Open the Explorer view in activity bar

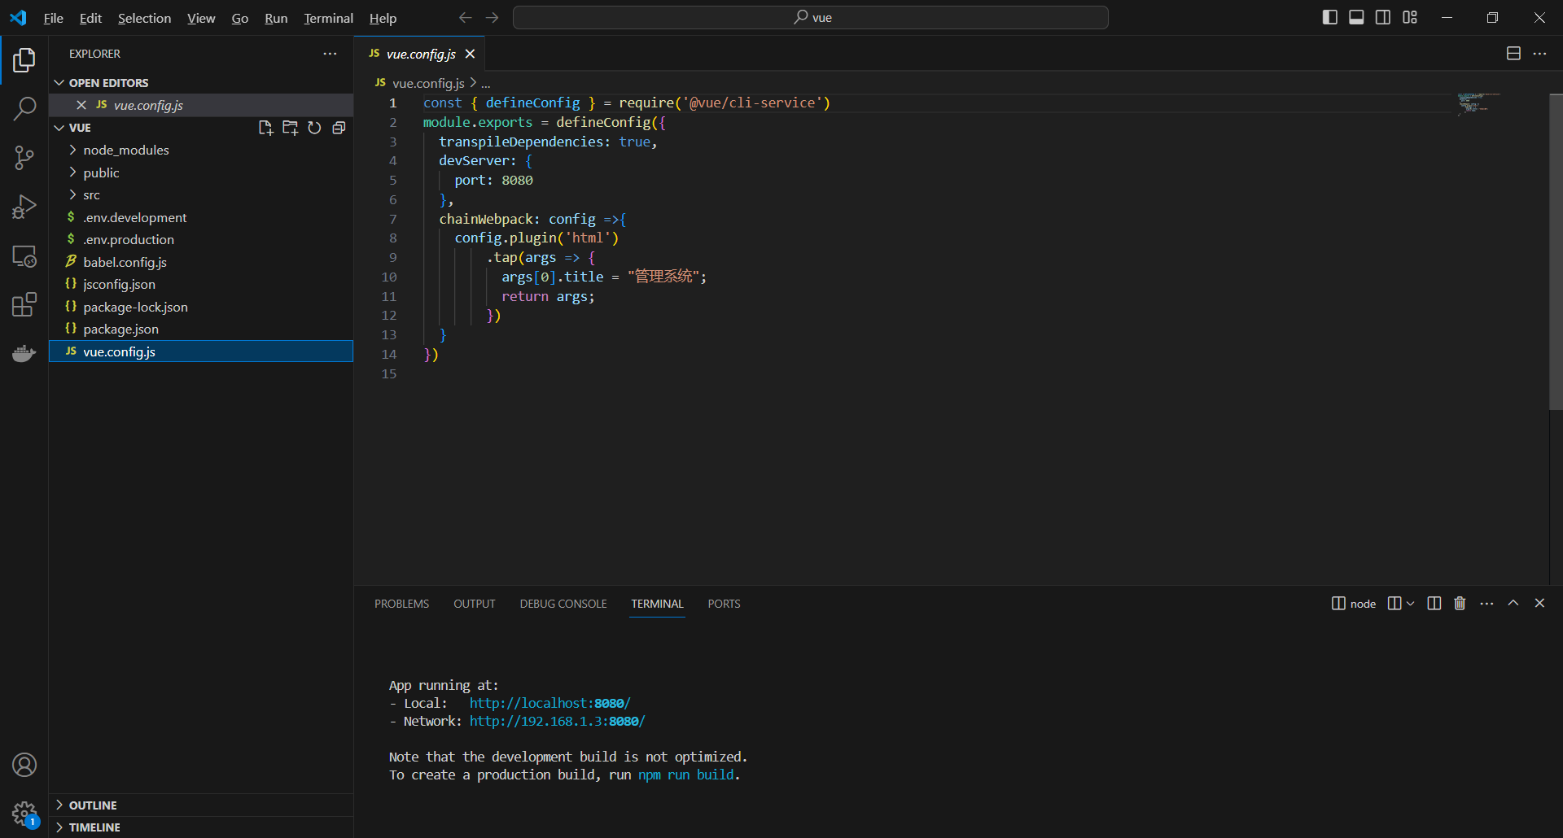click(24, 60)
